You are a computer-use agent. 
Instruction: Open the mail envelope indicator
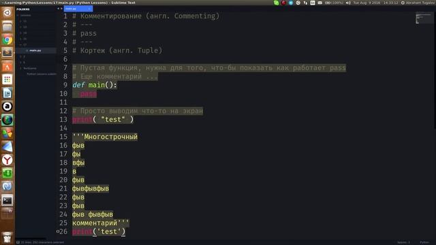(320, 3)
